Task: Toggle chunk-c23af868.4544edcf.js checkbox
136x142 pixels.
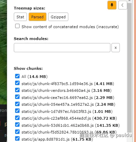Action: [x=17, y=118]
